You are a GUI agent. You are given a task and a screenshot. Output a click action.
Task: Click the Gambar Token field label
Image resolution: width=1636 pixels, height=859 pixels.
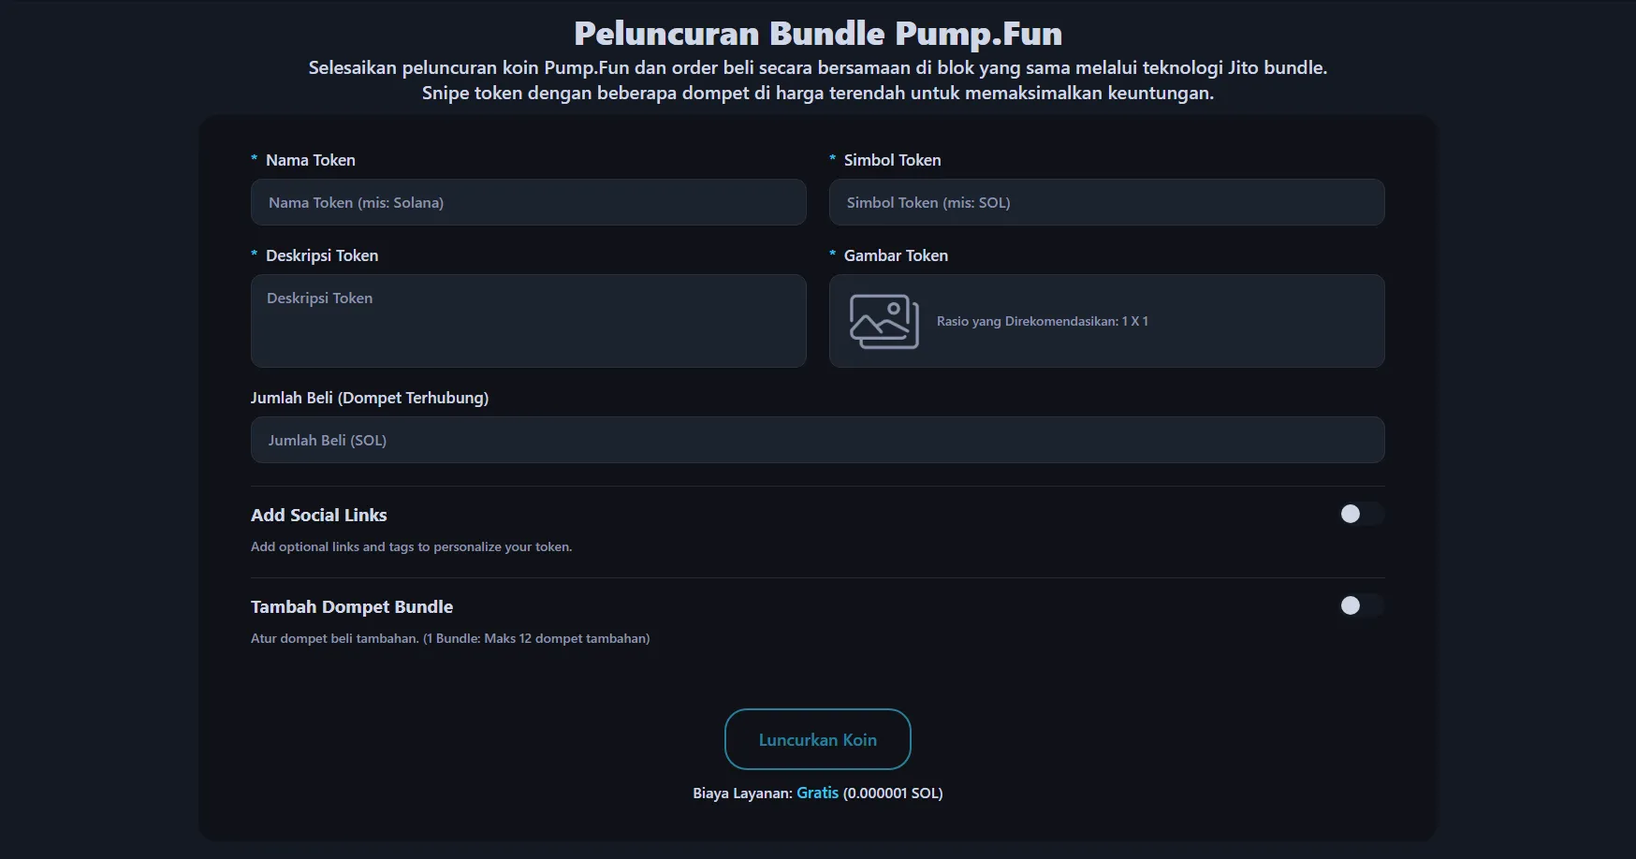pyautogui.click(x=896, y=255)
